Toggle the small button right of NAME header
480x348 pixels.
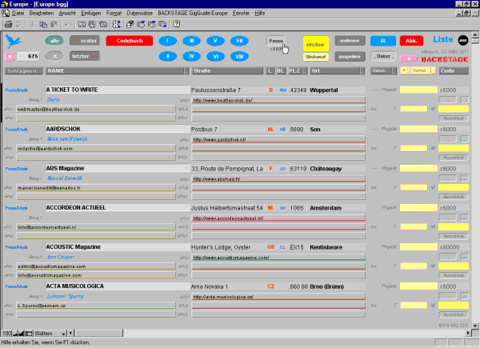(186, 71)
